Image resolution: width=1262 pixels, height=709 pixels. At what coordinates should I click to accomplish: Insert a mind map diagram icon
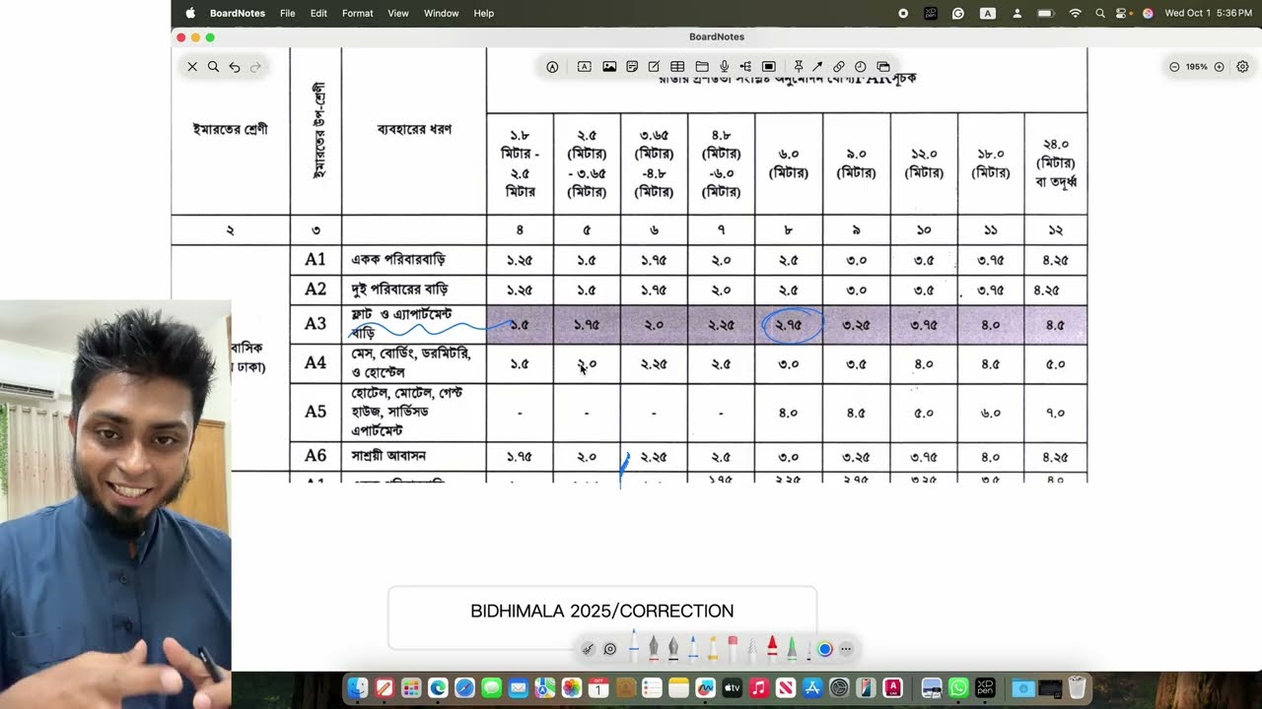(744, 67)
